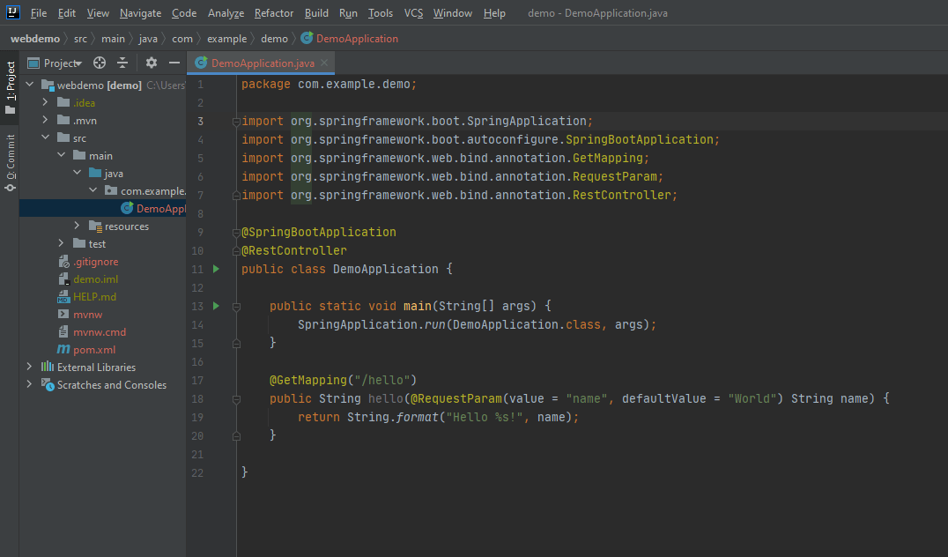
Task: Collapse the import statements fold region
Action: pos(235,121)
